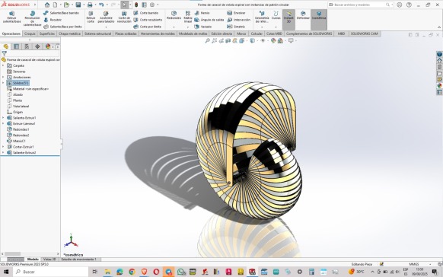Image resolution: width=443 pixels, height=277 pixels.
Task: Select the Alzado plane
Action: [x=15, y=94]
